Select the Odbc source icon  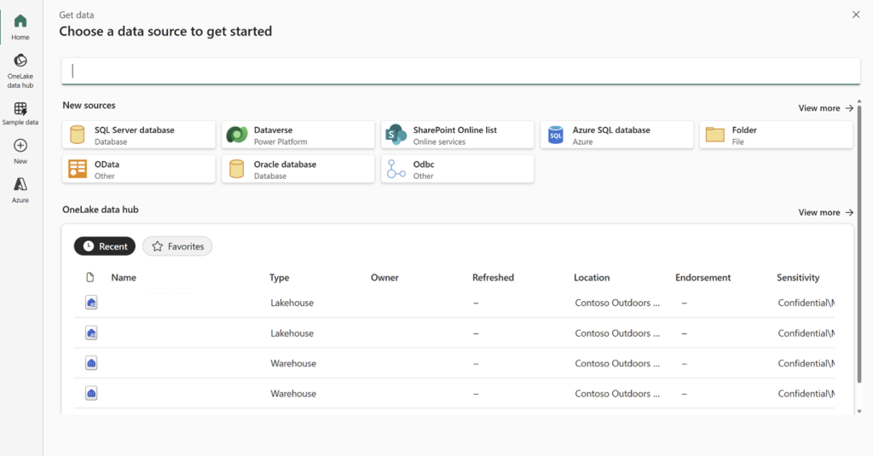coord(396,169)
